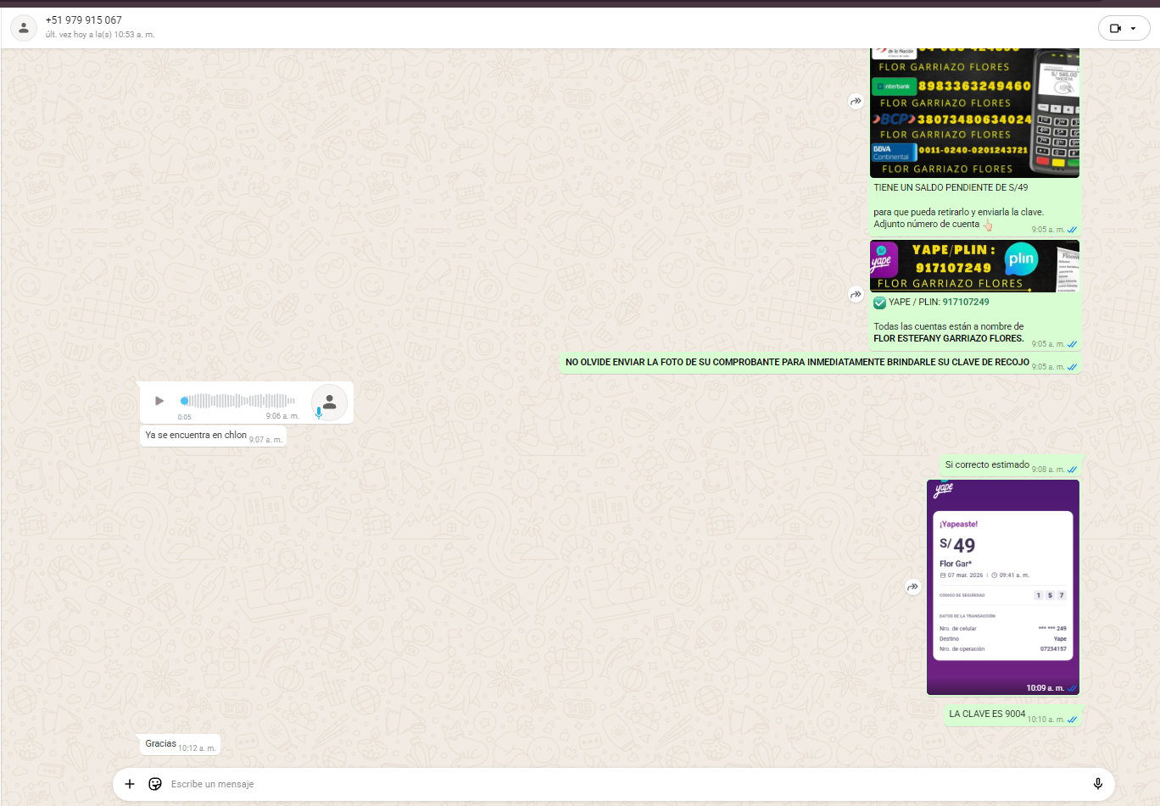The width and height of the screenshot is (1160, 806).
Task: Focus the 'Escribe un mensaje' input field
Action: click(x=594, y=784)
